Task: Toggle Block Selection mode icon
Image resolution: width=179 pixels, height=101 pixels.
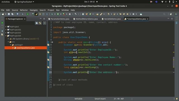Action: click(43, 14)
